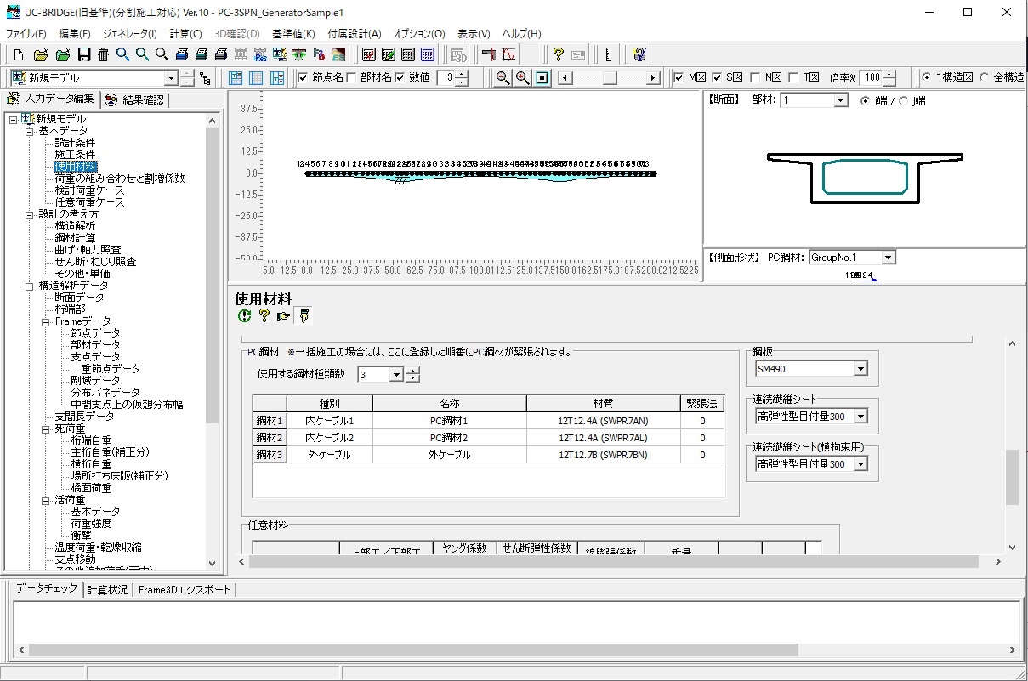Viewport: 1028px width, 681px height.
Task: Click the padlock icon in the toolbar
Action: pos(639,55)
